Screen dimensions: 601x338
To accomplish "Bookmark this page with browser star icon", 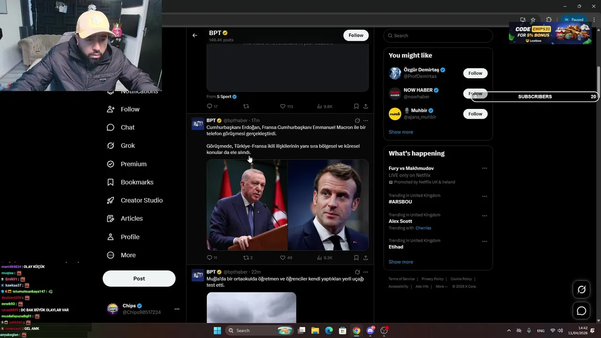I will (533, 20).
